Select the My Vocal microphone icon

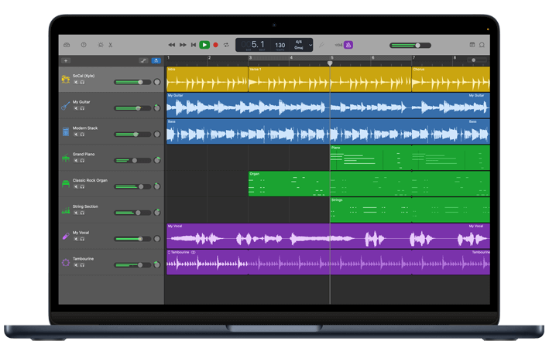click(66, 237)
